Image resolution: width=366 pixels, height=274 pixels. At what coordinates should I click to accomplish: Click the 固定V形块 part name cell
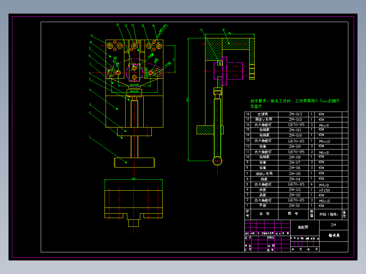pyautogui.click(x=264, y=120)
